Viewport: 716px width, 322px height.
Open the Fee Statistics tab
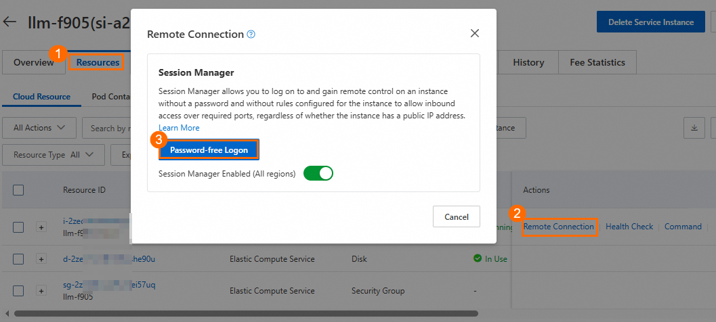pyautogui.click(x=597, y=62)
